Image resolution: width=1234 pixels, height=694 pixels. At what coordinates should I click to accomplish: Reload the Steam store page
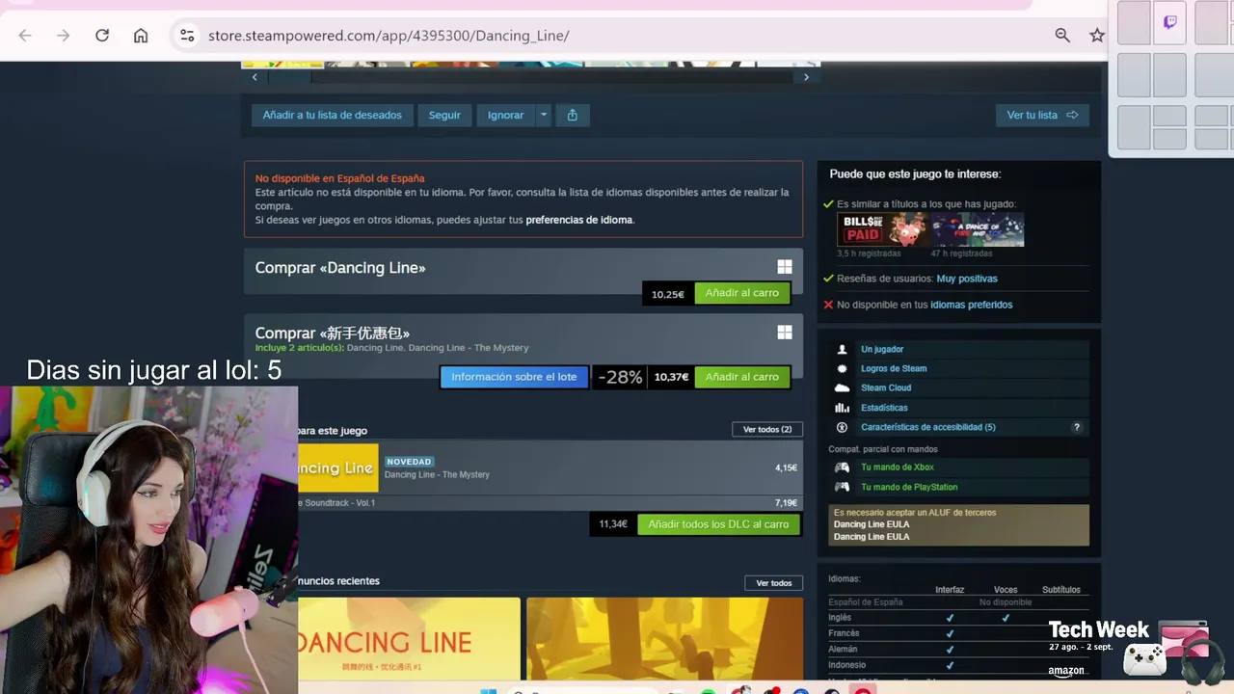click(102, 36)
